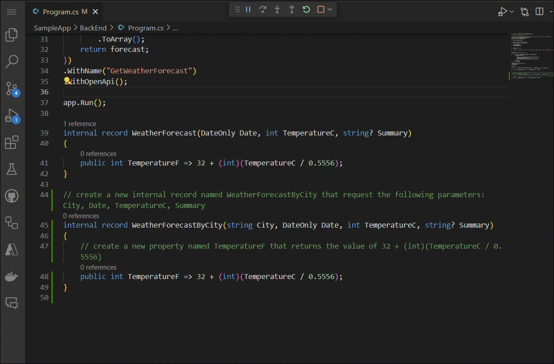
Task: Open the Explorer view in activity bar
Action: (12, 35)
